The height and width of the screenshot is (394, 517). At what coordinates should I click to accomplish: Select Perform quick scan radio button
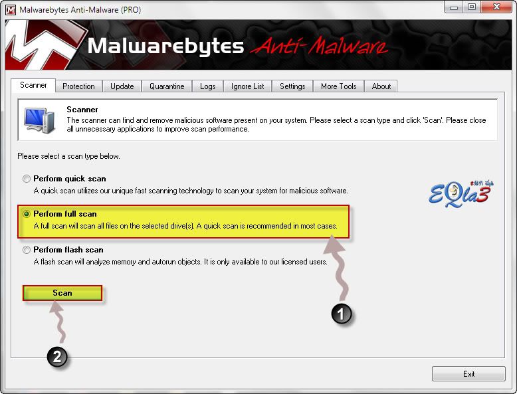point(27,179)
